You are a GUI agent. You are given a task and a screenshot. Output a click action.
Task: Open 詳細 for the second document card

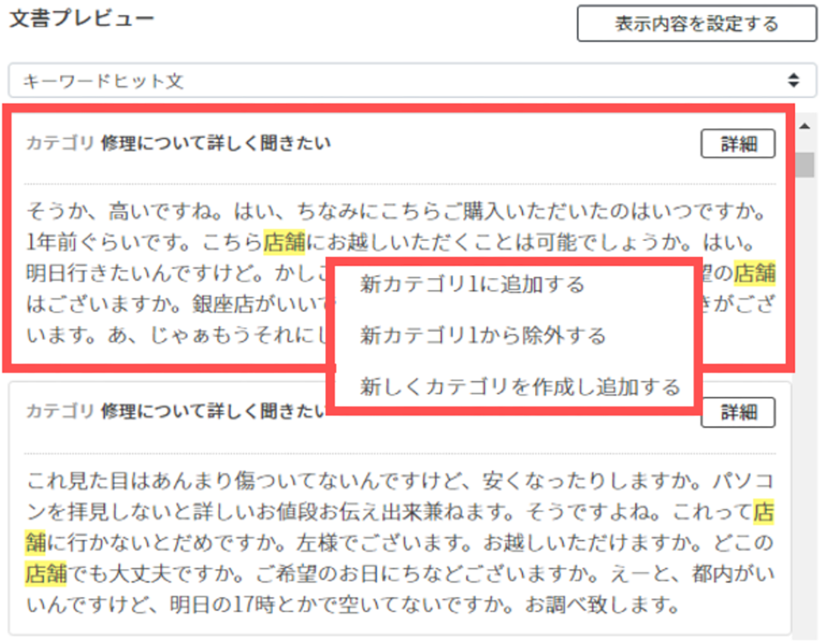pos(738,412)
